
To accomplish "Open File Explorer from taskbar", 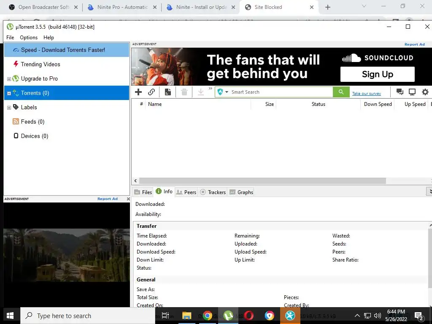I will (186, 316).
